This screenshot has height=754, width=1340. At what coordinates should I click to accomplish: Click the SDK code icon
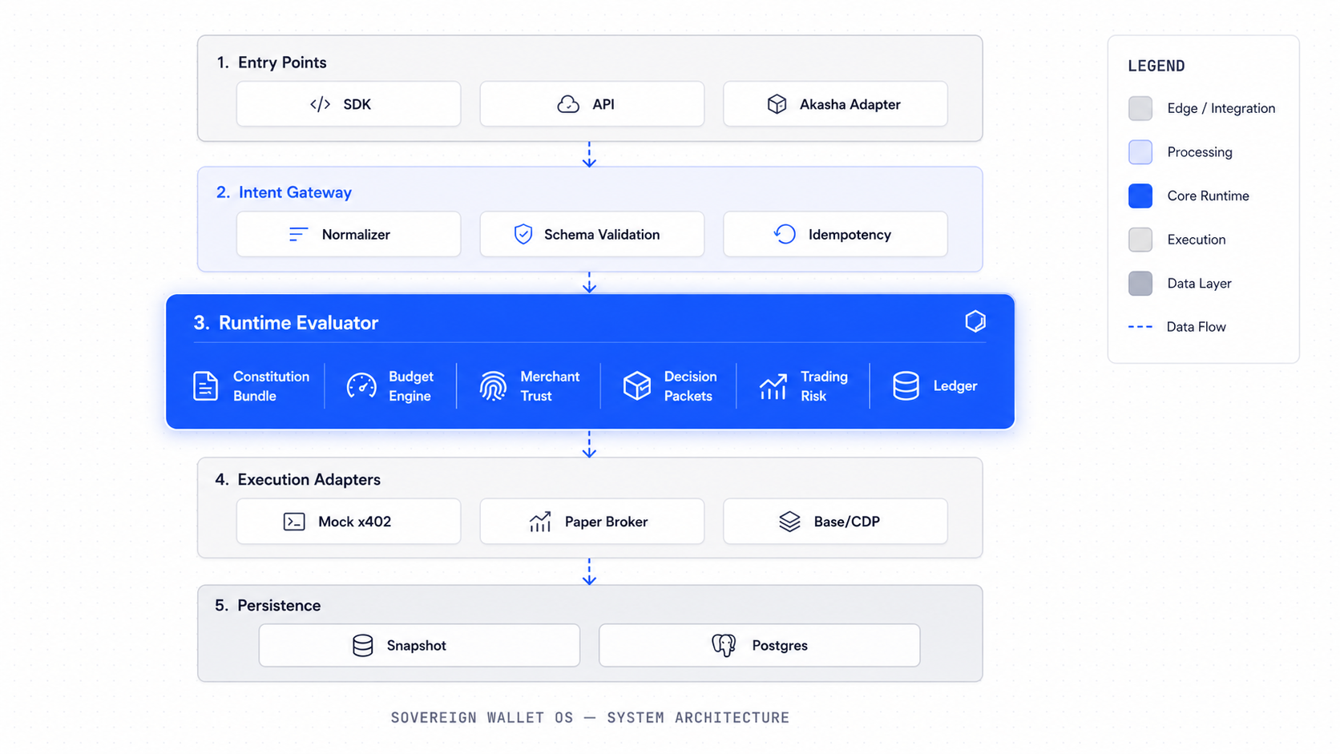[x=320, y=104]
